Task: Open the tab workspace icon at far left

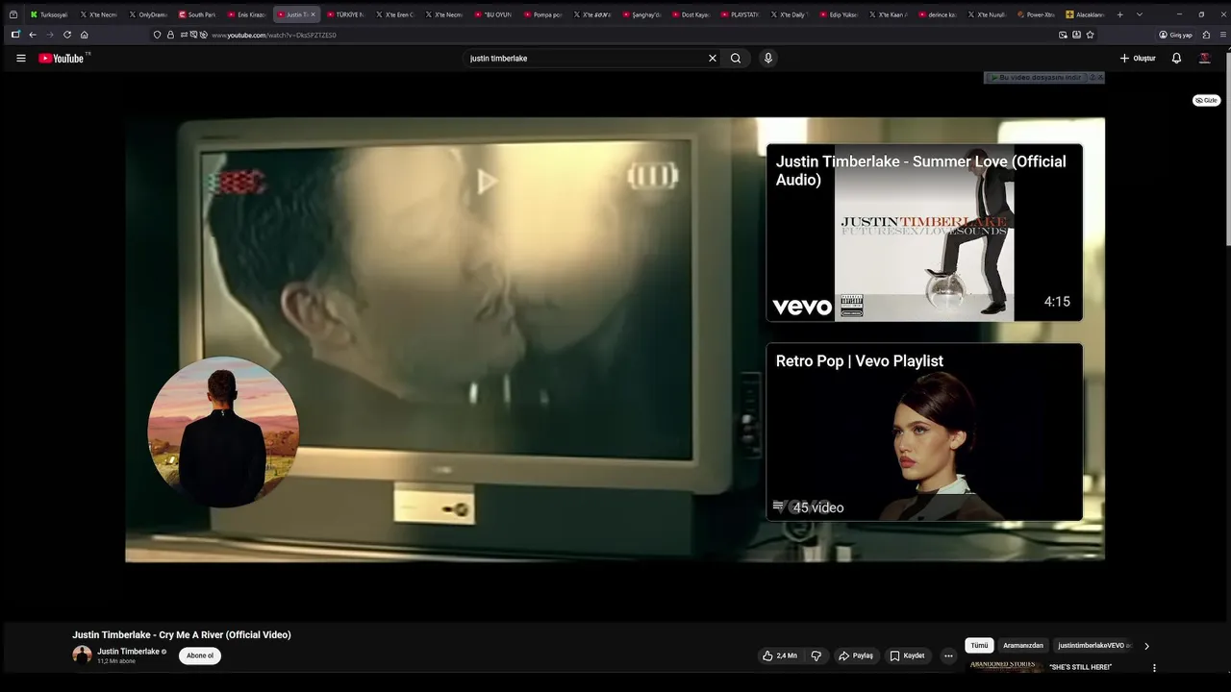Action: [13, 14]
